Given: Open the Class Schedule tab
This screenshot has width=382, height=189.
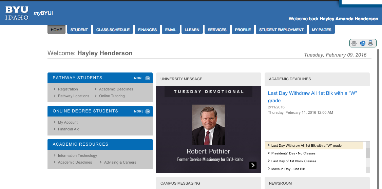Looking at the screenshot, I should [x=113, y=30].
